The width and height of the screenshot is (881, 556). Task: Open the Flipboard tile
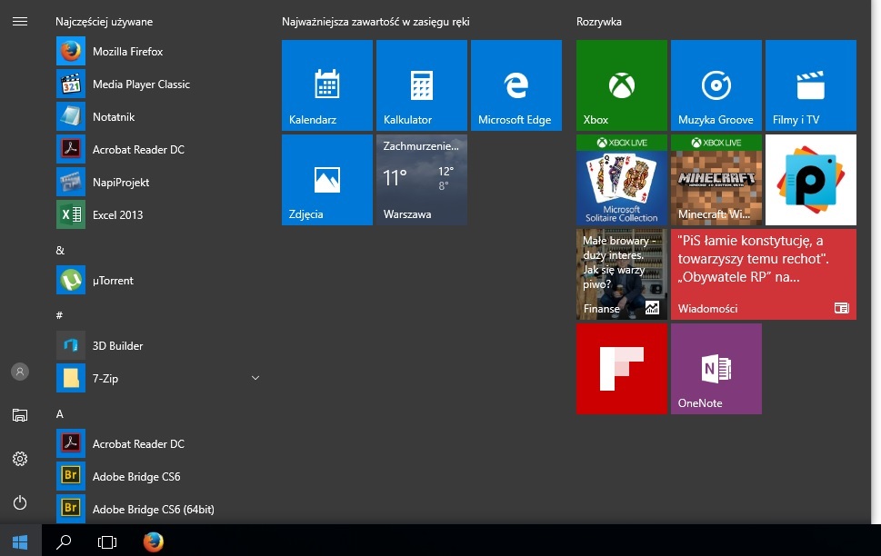point(621,369)
